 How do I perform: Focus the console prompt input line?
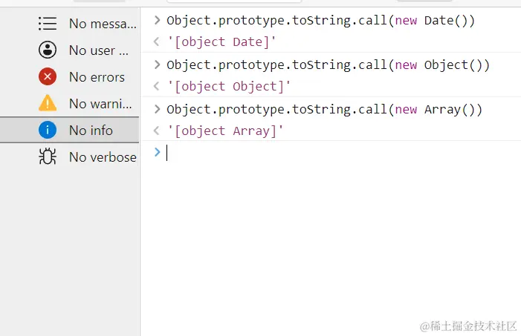(342, 153)
